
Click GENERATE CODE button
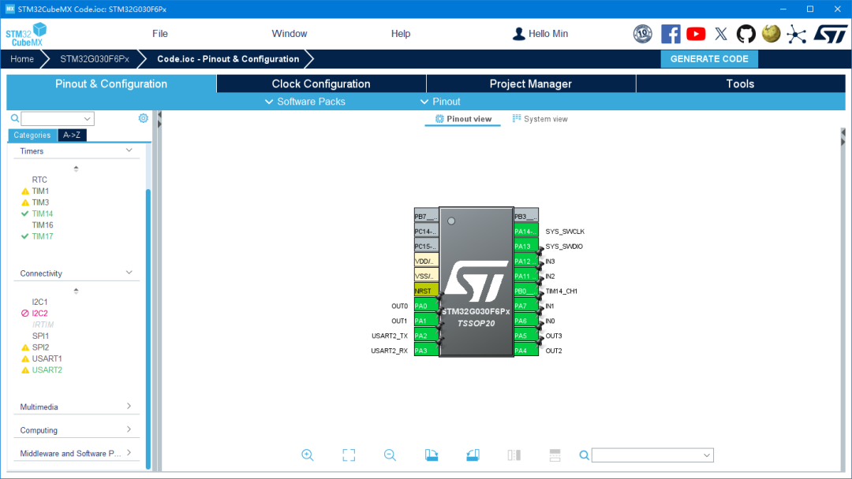[x=709, y=58]
